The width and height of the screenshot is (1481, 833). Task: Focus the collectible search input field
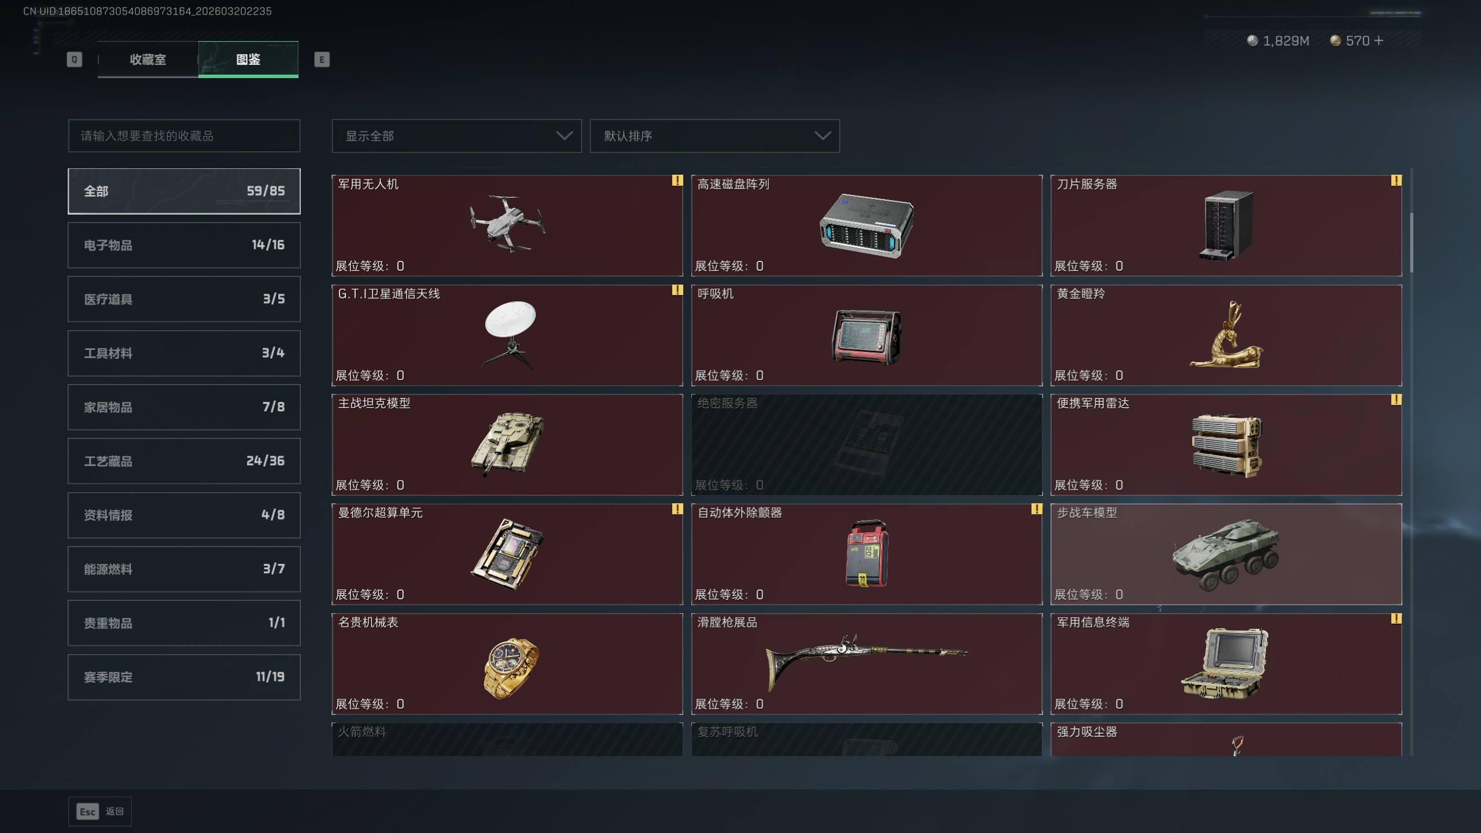pyautogui.click(x=184, y=136)
